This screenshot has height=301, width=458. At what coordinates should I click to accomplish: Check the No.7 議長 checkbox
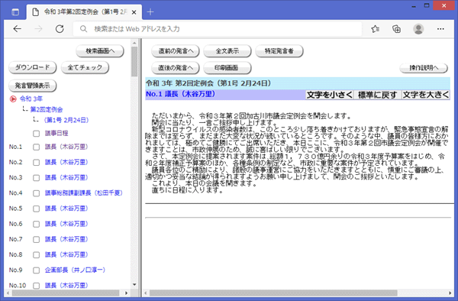click(36, 240)
